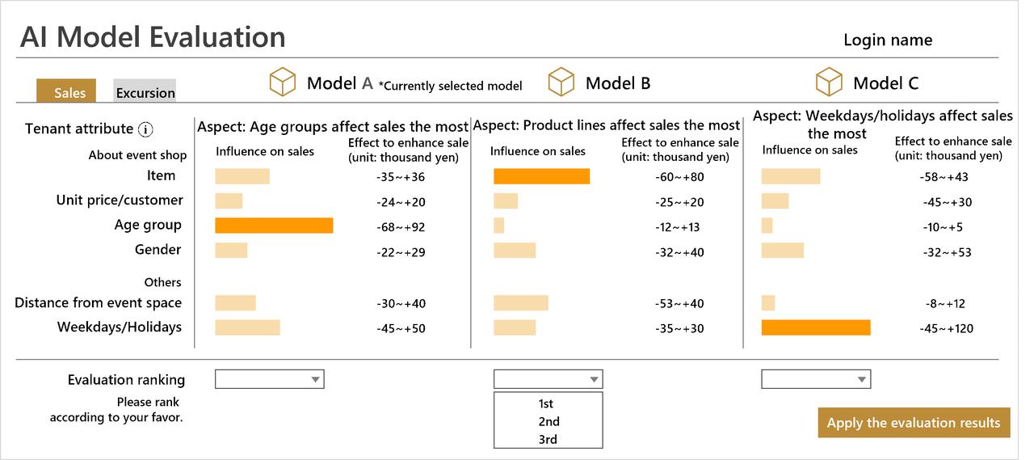Select the Model C heading text

[x=885, y=83]
